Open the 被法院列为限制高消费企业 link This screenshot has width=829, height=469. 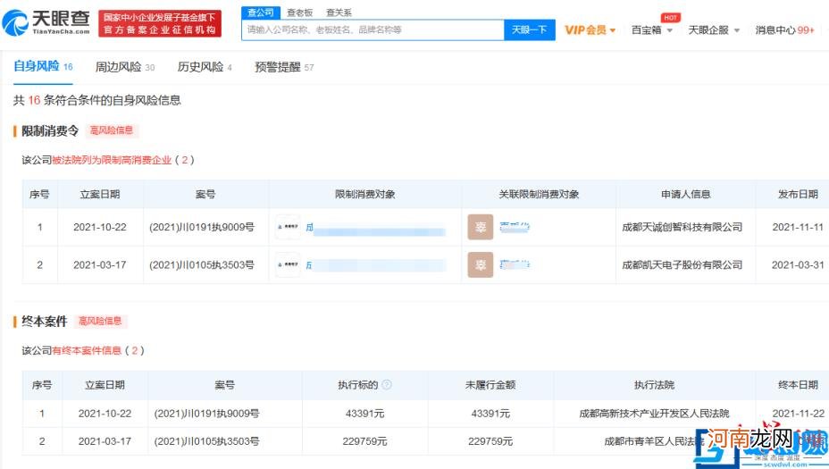click(112, 160)
